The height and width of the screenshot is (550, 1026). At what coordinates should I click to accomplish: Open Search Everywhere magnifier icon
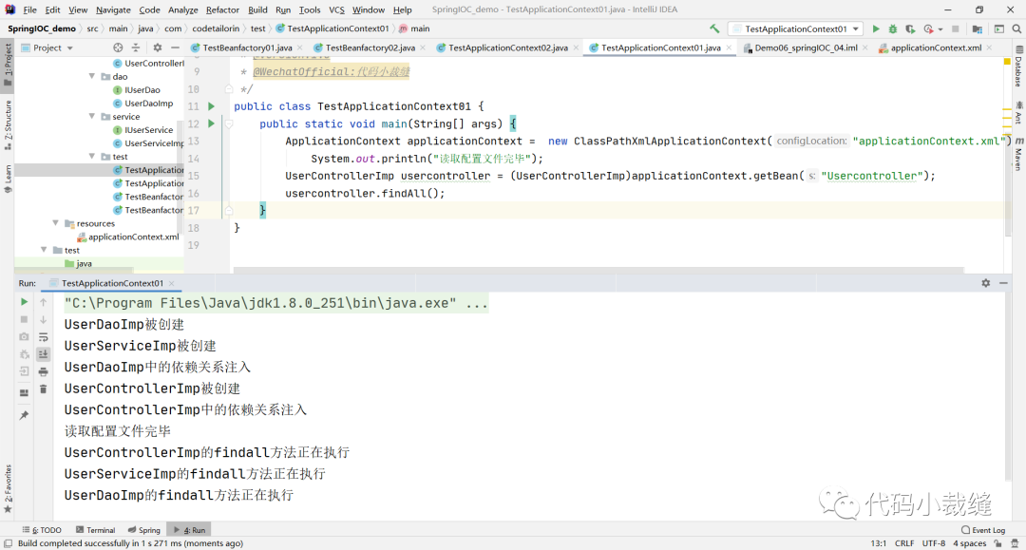[1016, 28]
